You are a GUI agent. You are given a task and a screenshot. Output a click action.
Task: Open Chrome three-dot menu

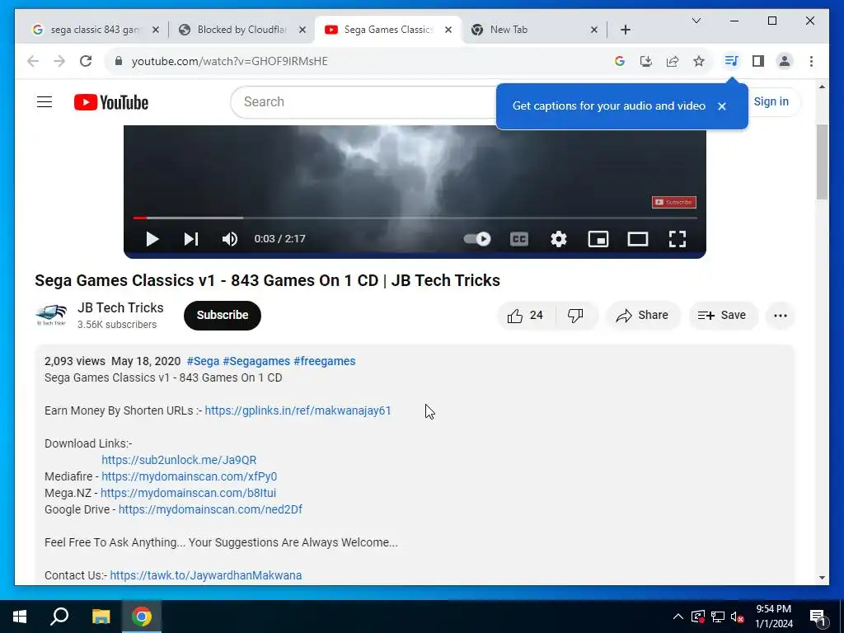811,61
